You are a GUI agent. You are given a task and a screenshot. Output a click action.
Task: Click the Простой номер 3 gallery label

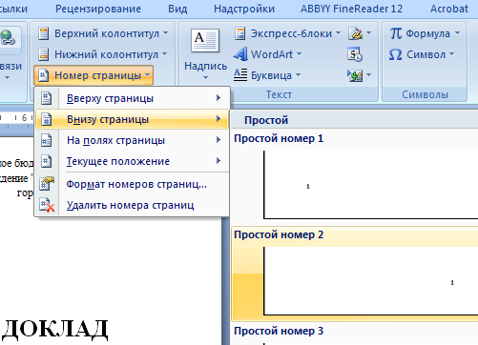[x=279, y=331]
